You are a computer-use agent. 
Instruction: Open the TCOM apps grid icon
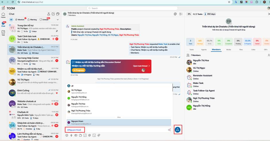click(3, 8)
